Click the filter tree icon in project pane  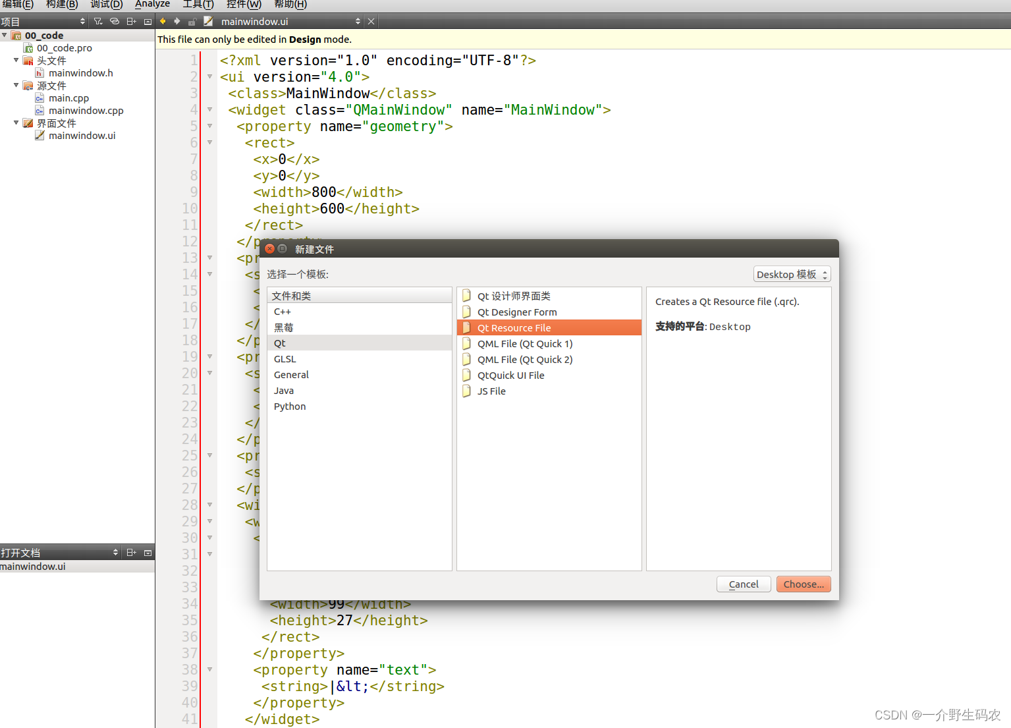click(x=98, y=21)
